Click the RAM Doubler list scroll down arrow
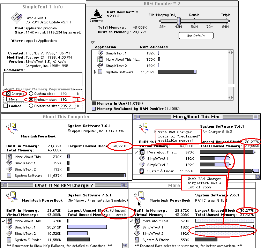261x248 pixels. [x=231, y=98]
